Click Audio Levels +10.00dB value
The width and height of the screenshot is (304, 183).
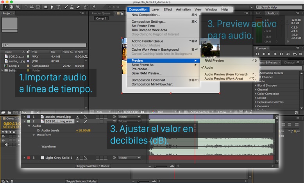coord(83,130)
